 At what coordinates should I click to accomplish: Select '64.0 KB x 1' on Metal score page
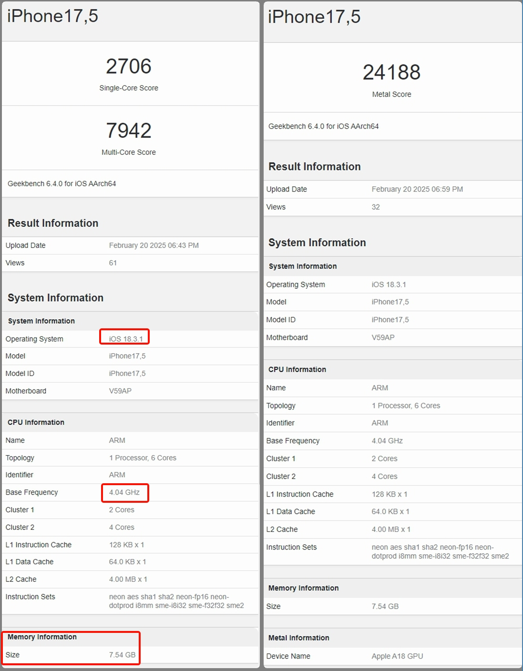point(390,511)
